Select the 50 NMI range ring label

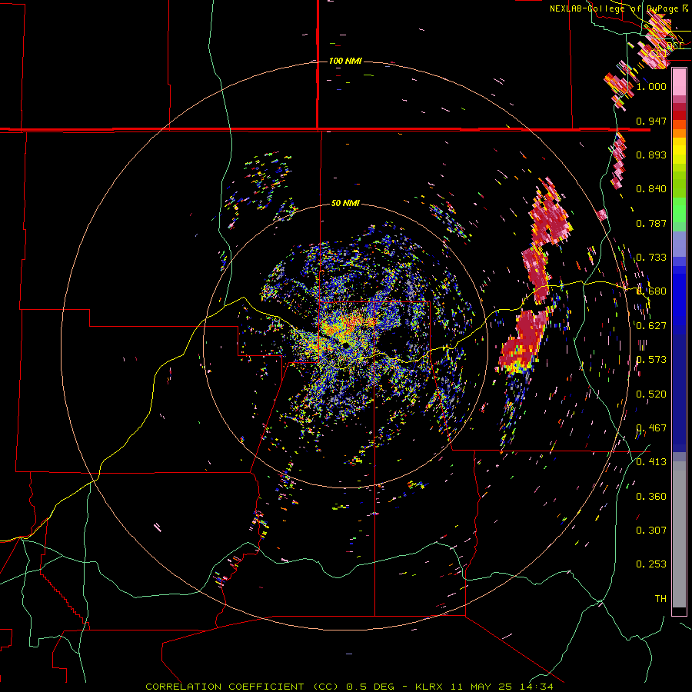(x=345, y=203)
